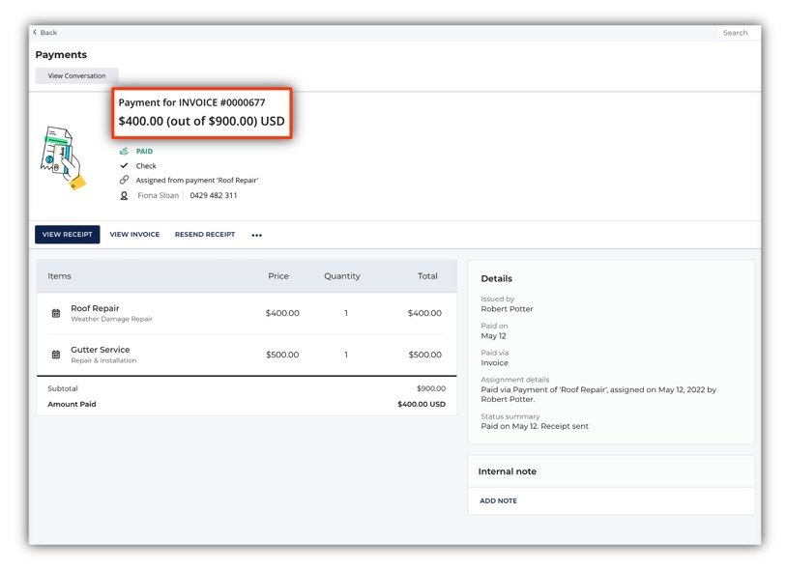Click the green paid money icon
Viewport: 787px width, 570px height.
(x=124, y=151)
